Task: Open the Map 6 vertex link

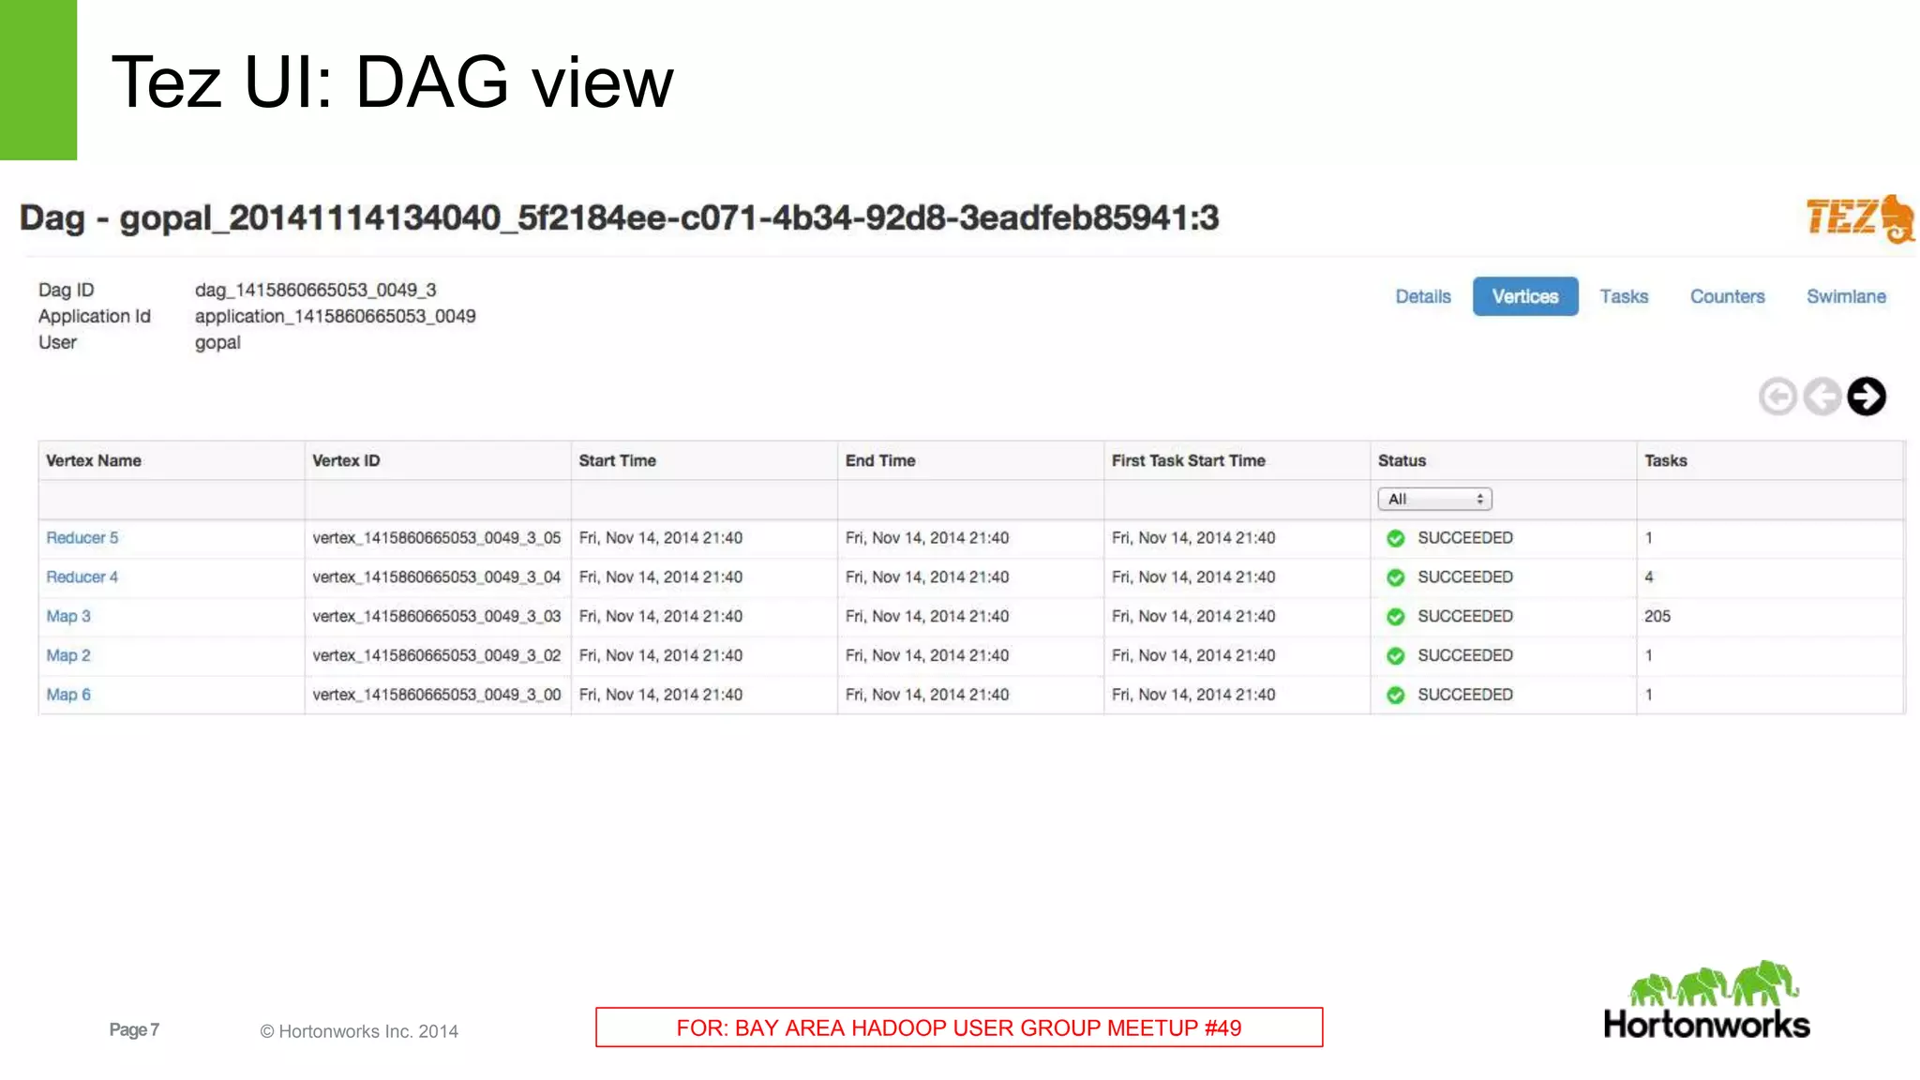Action: pyautogui.click(x=68, y=696)
